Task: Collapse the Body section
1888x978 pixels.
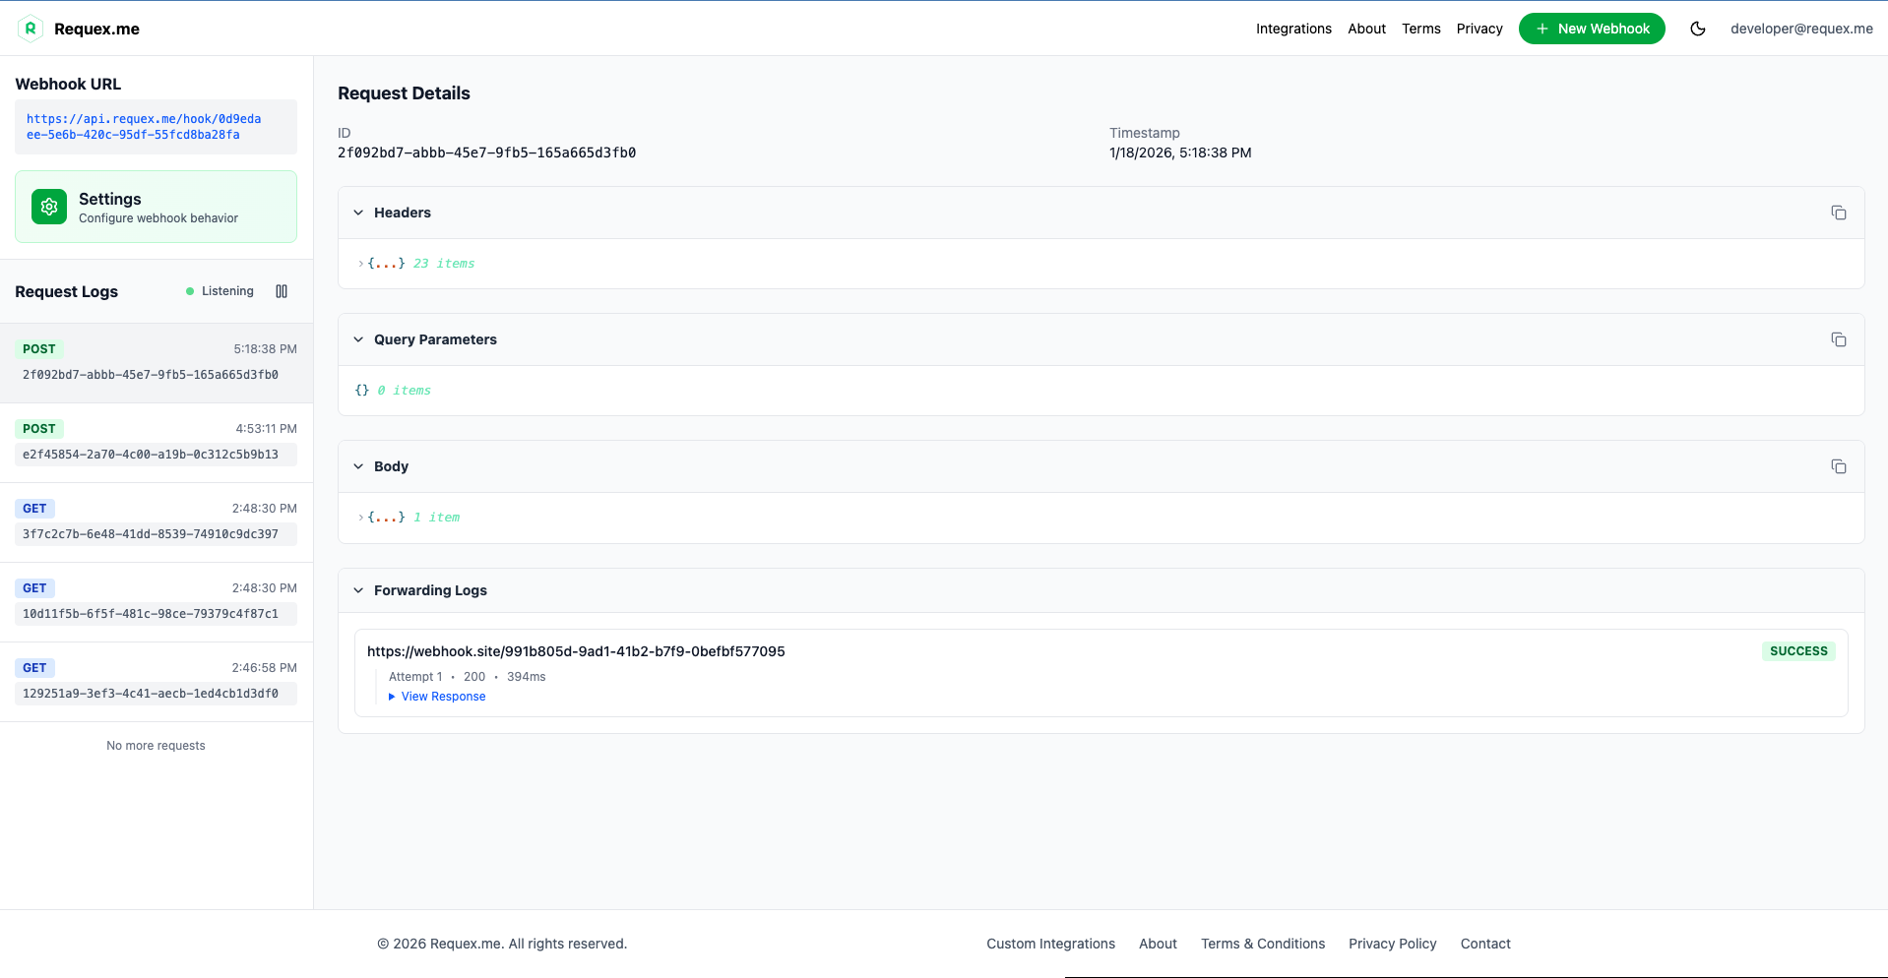Action: [x=358, y=466]
